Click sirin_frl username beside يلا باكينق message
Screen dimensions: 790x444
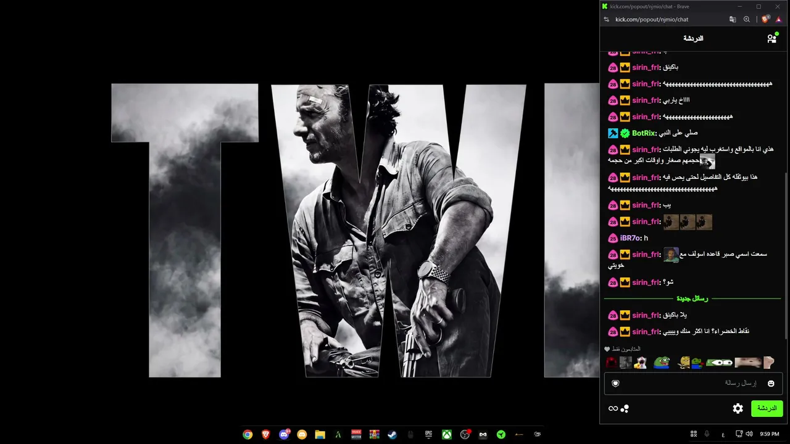646,316
